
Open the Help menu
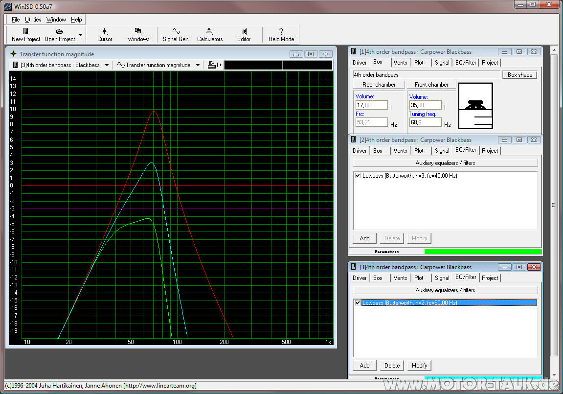[x=76, y=20]
